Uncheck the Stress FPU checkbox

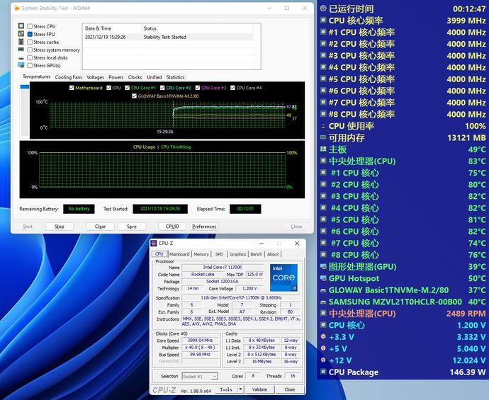click(x=30, y=34)
